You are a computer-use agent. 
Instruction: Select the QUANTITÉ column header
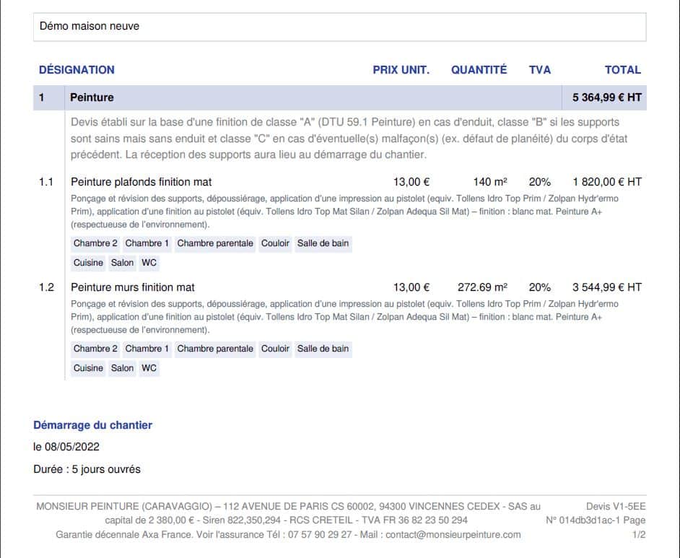click(x=479, y=70)
